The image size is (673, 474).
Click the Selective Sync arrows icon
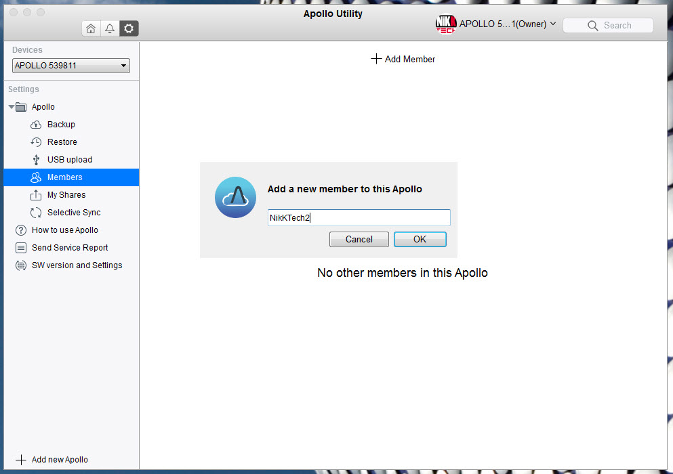[x=36, y=213]
